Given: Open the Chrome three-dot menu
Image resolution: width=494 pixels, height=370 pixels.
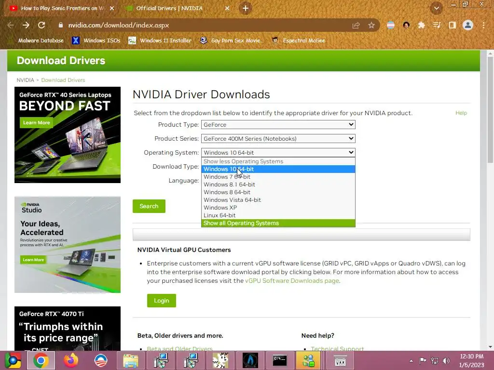Looking at the screenshot, I should pyautogui.click(x=483, y=25).
